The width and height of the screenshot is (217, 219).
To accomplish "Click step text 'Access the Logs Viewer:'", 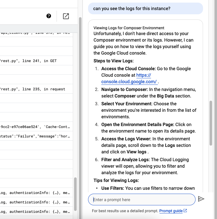I will pyautogui.click(x=126, y=139).
